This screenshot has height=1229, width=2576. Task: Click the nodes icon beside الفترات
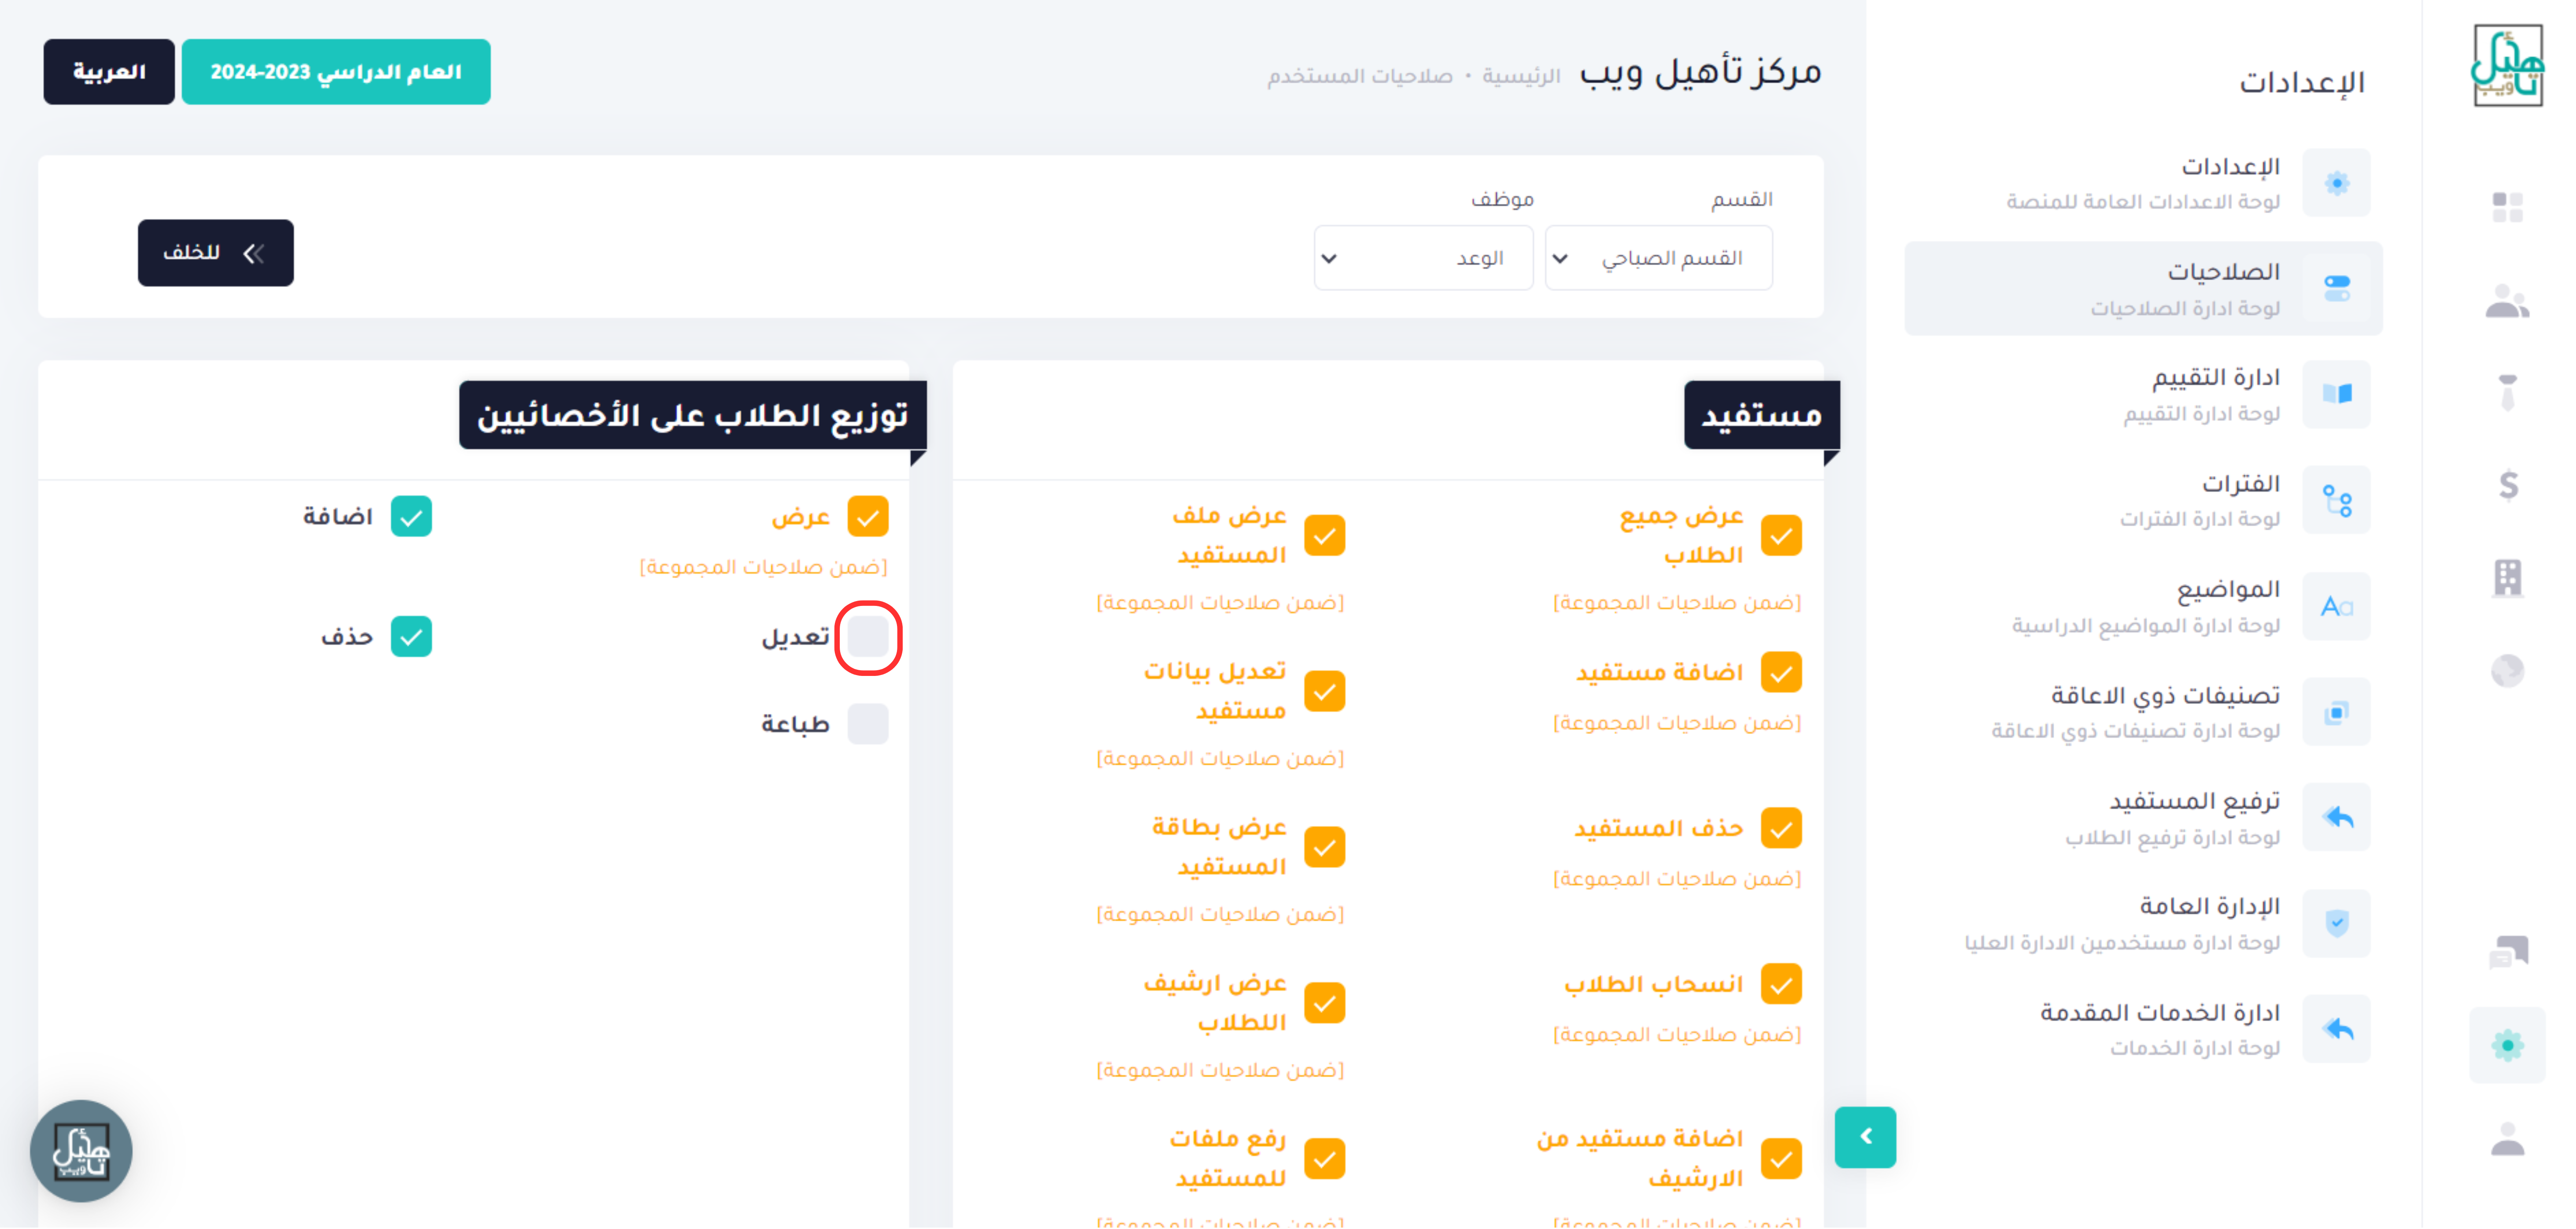click(2336, 500)
